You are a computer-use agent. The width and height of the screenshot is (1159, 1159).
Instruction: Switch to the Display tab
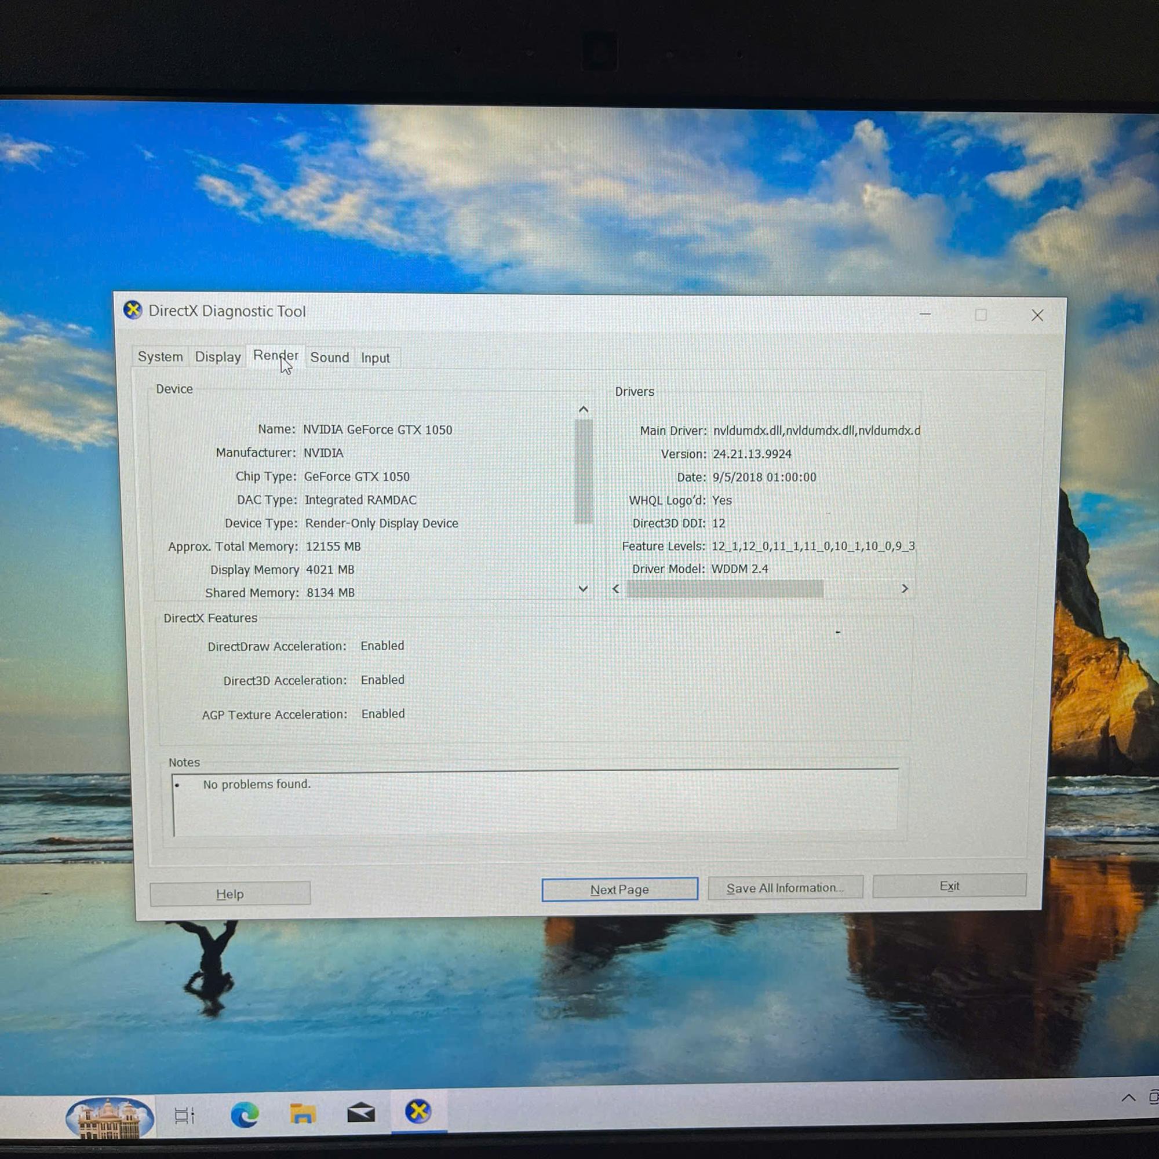click(x=218, y=357)
